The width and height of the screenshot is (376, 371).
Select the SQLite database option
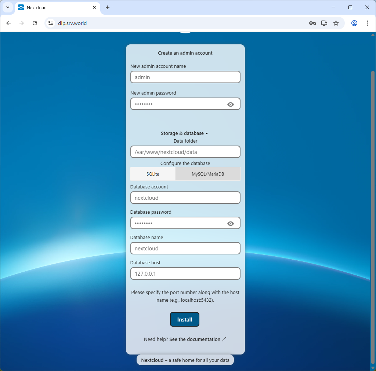[x=152, y=174]
